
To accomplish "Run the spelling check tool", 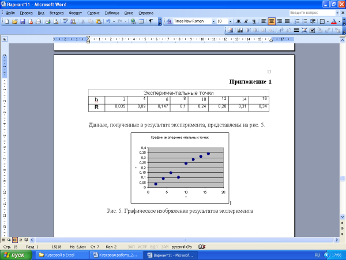I will coord(65,21).
